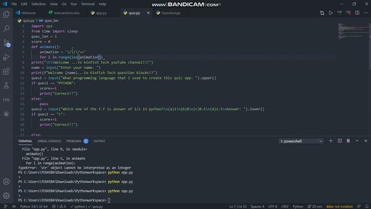Click the red PY toolbar icon
This screenshot has height=209, width=371.
(x=348, y=13)
